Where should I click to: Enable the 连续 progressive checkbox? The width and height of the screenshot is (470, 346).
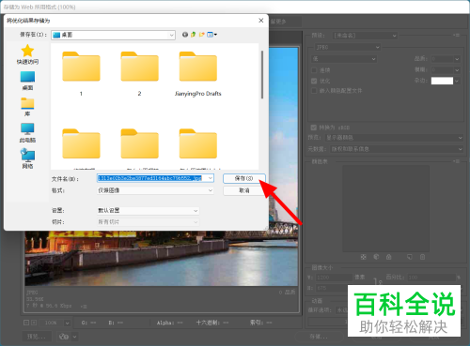[x=314, y=70]
